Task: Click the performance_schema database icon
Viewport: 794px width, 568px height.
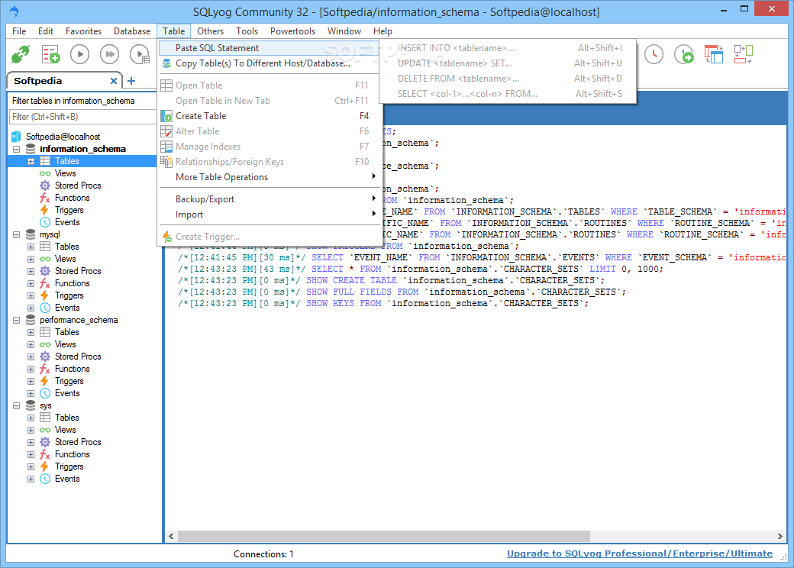Action: (31, 320)
